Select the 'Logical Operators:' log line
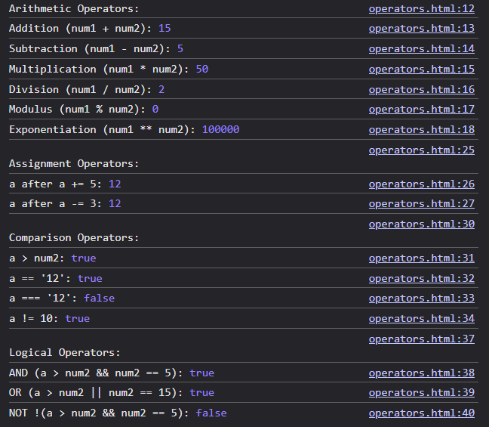 [65, 353]
